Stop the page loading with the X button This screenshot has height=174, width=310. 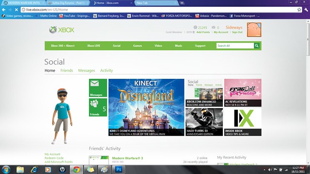pos(16,10)
